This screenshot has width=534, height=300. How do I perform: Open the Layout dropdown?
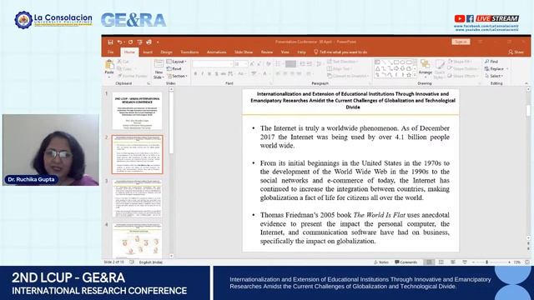176,62
